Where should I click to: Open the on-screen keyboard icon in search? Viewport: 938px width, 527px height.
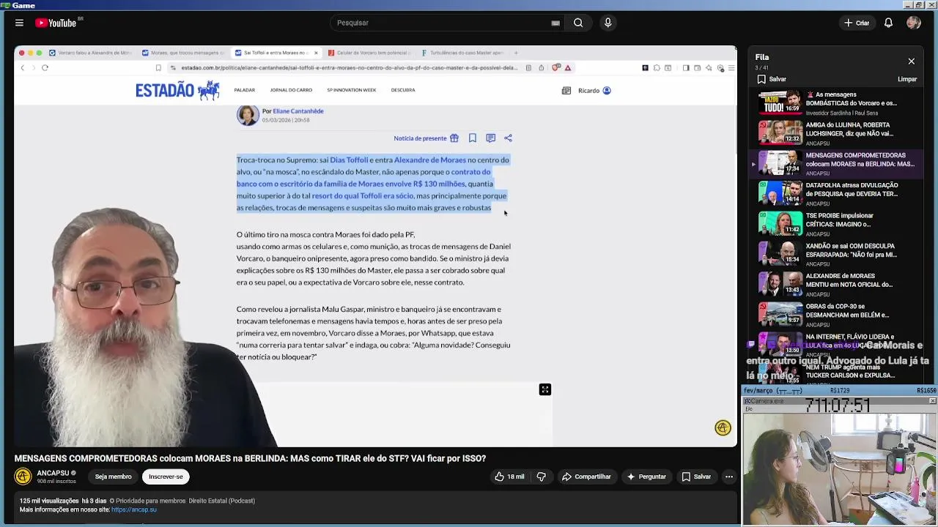pyautogui.click(x=555, y=23)
